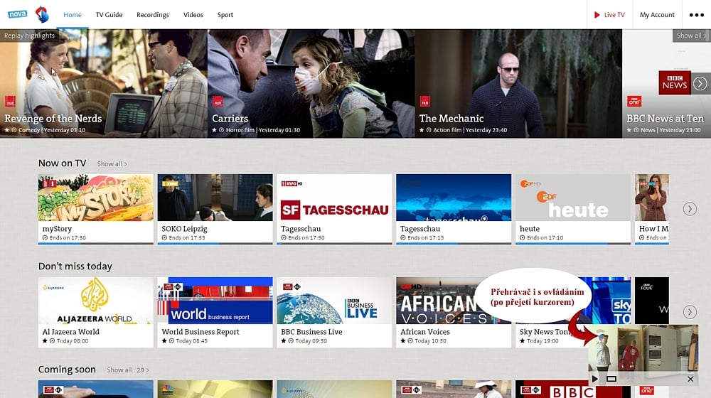Click the nova logo
The image size is (711, 398).
(x=17, y=14)
